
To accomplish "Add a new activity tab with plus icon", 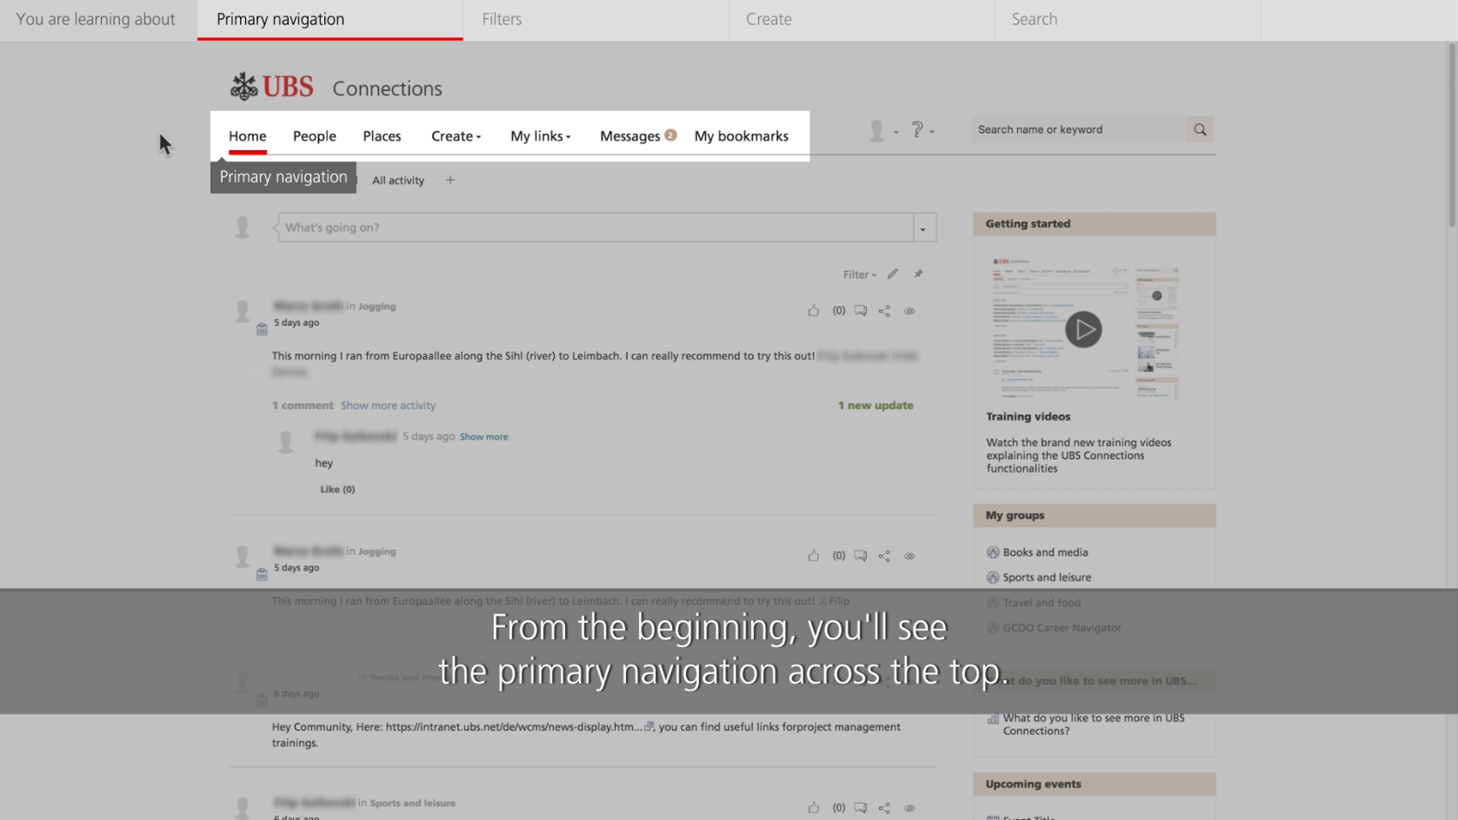I will (x=450, y=180).
